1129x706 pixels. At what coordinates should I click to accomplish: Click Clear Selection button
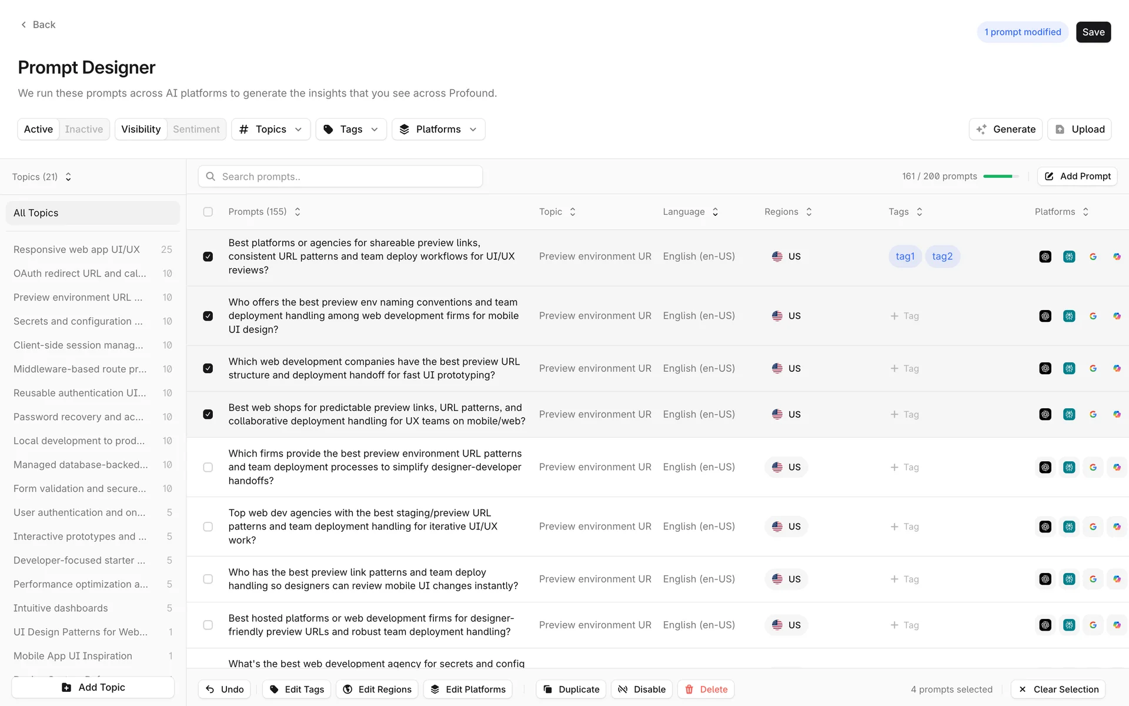(1058, 689)
